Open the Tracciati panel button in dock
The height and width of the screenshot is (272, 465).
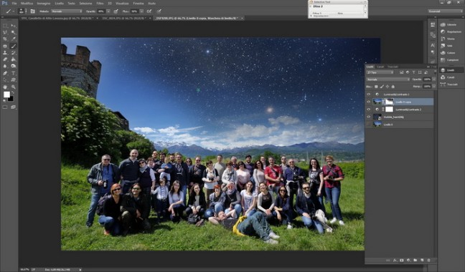click(451, 84)
